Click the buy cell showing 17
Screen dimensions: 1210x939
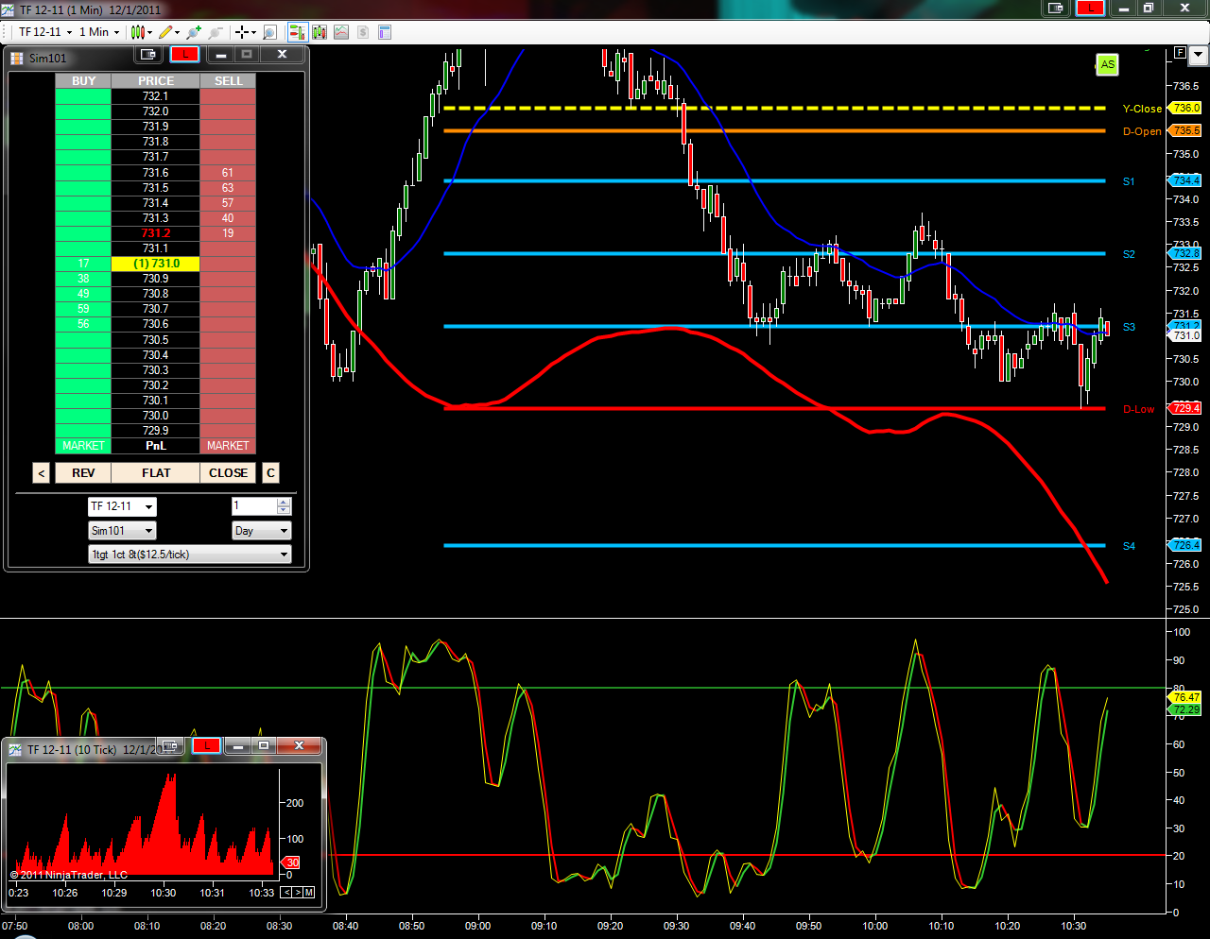coord(83,264)
